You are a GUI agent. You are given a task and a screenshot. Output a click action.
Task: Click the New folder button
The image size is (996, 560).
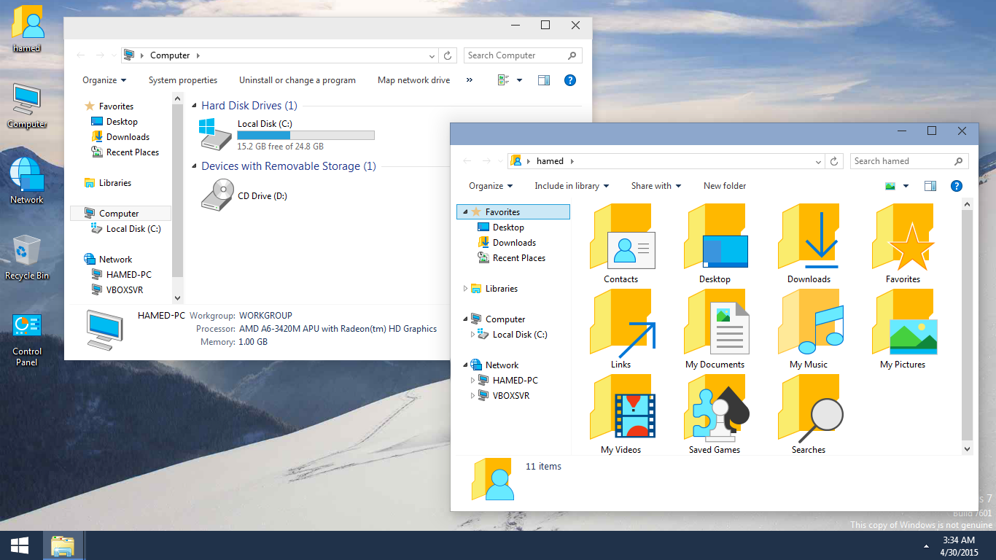[x=724, y=186]
